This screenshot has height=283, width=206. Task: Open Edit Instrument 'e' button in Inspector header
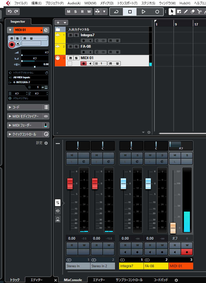(x=46, y=30)
